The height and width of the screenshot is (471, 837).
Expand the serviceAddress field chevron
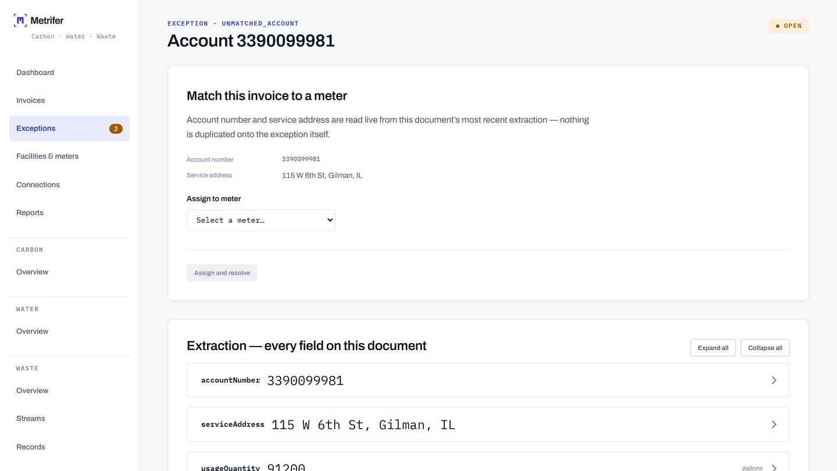point(774,424)
